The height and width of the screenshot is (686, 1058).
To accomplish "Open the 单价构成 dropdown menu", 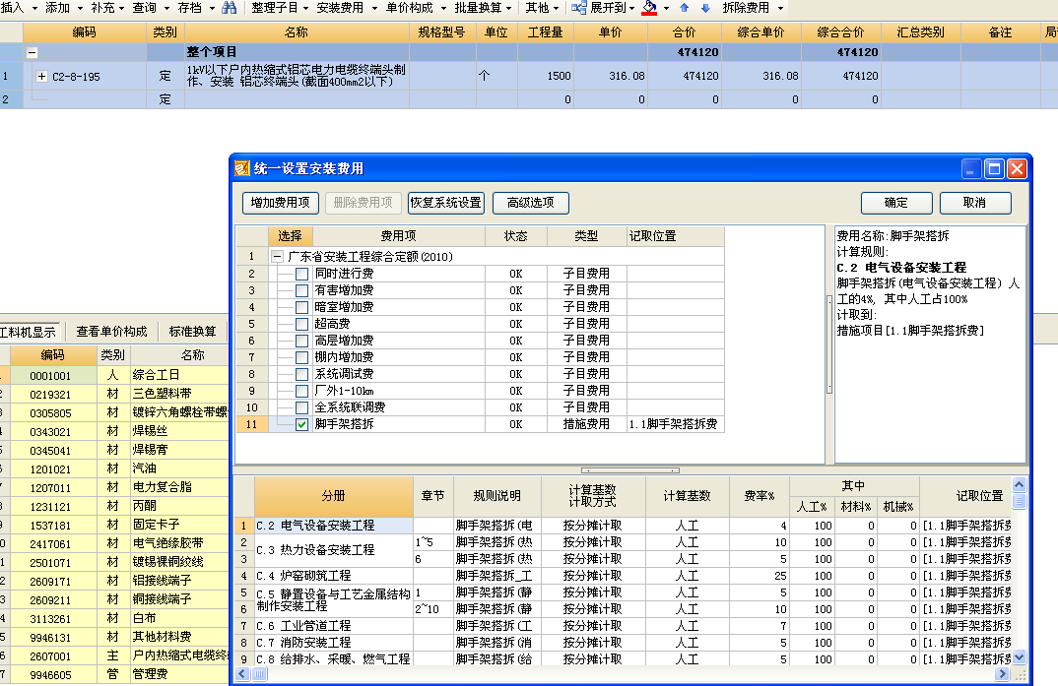I will [416, 8].
